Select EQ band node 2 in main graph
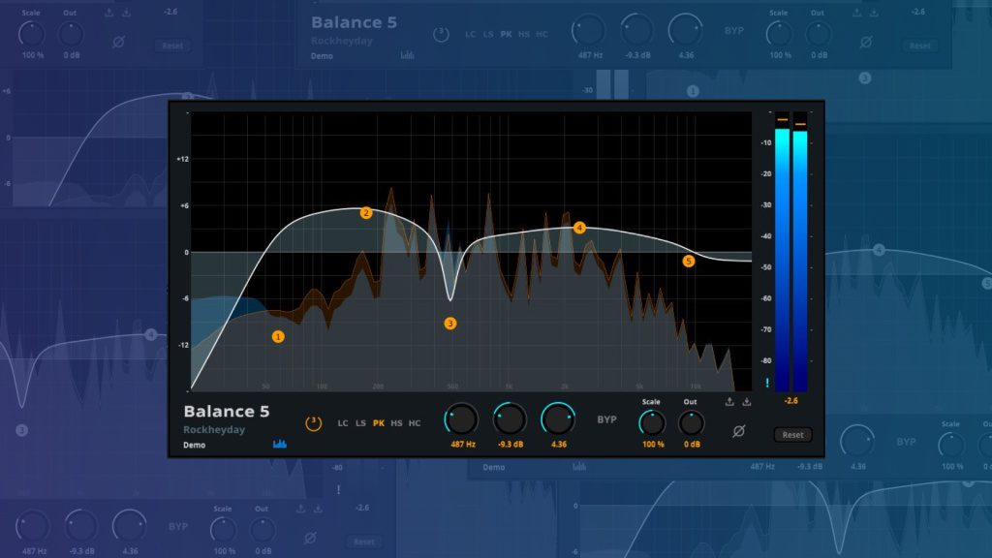 [x=365, y=212]
